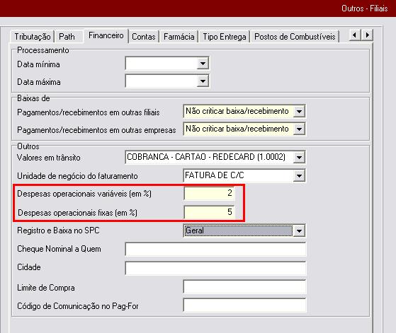This screenshot has height=333, width=396.
Task: Open the Contas tab
Action: pyautogui.click(x=144, y=37)
